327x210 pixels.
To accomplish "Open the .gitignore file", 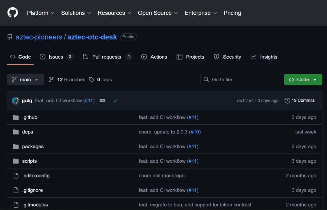I will pyautogui.click(x=32, y=190).
